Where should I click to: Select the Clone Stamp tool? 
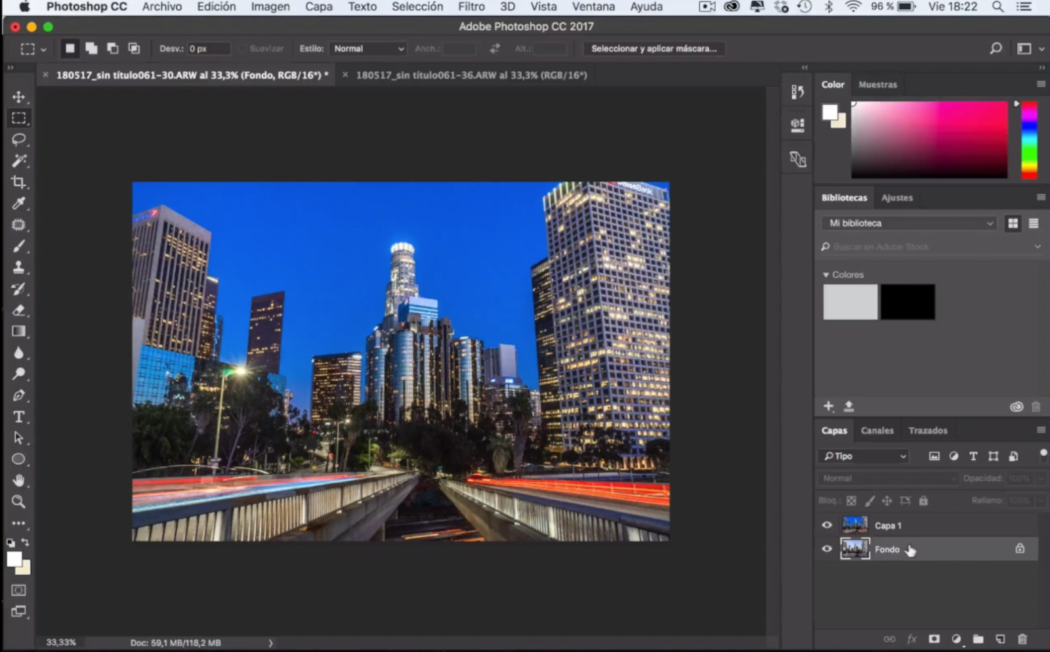click(x=18, y=267)
